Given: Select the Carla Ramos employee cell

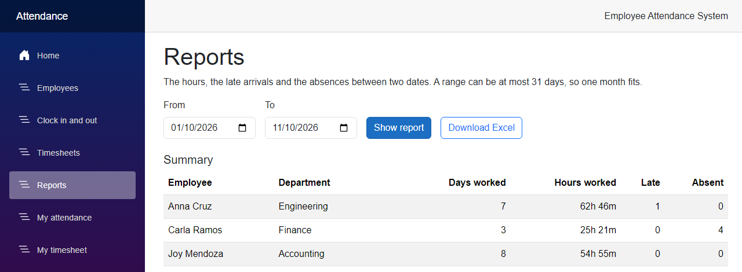Looking at the screenshot, I should click(219, 230).
